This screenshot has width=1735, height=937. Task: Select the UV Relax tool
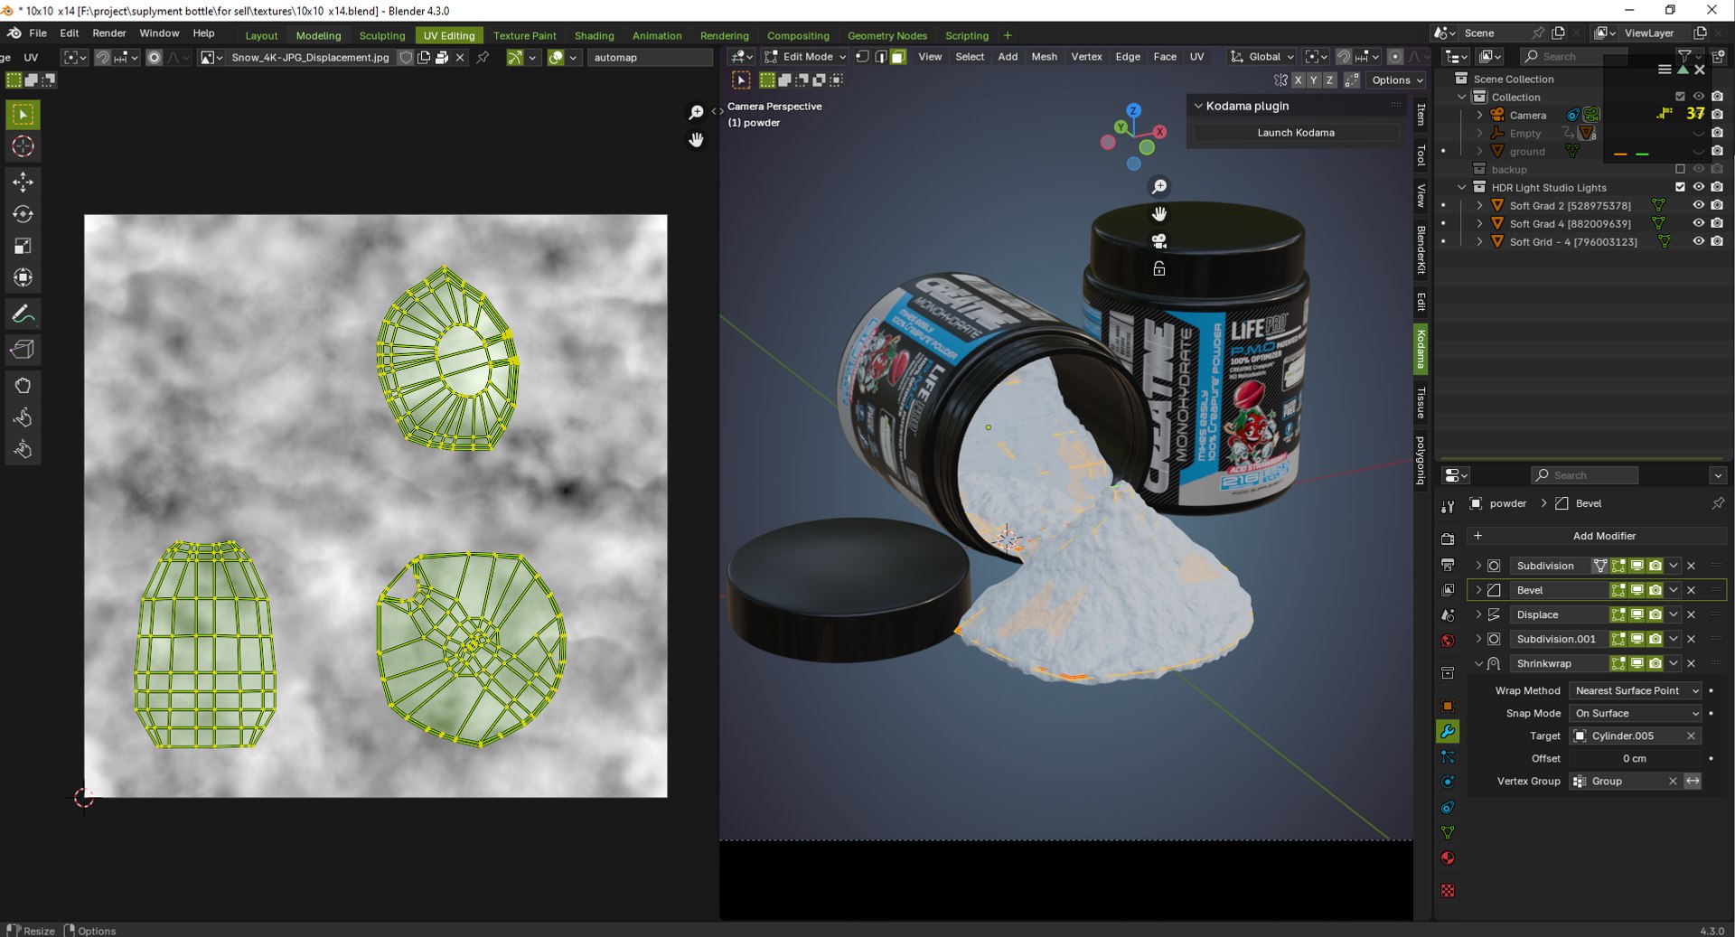(x=23, y=417)
